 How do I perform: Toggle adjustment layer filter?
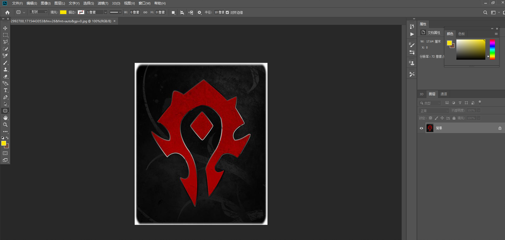point(453,103)
